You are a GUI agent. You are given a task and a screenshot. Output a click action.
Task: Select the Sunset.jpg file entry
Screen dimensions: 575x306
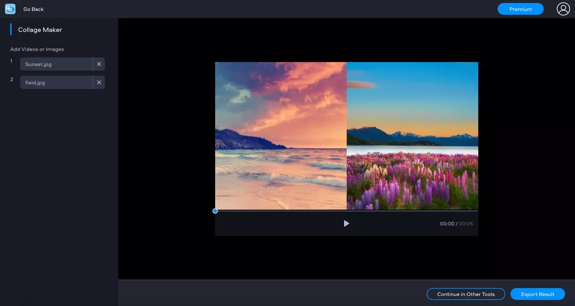coord(56,64)
